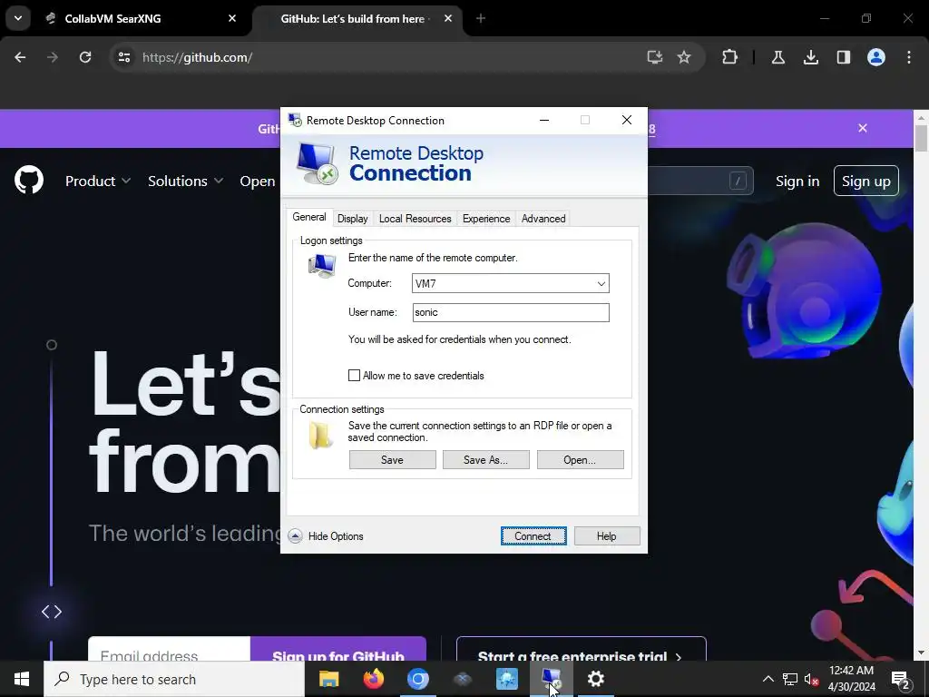This screenshot has width=929, height=697.
Task: Click the Help button in Remote Desktop
Action: point(607,535)
